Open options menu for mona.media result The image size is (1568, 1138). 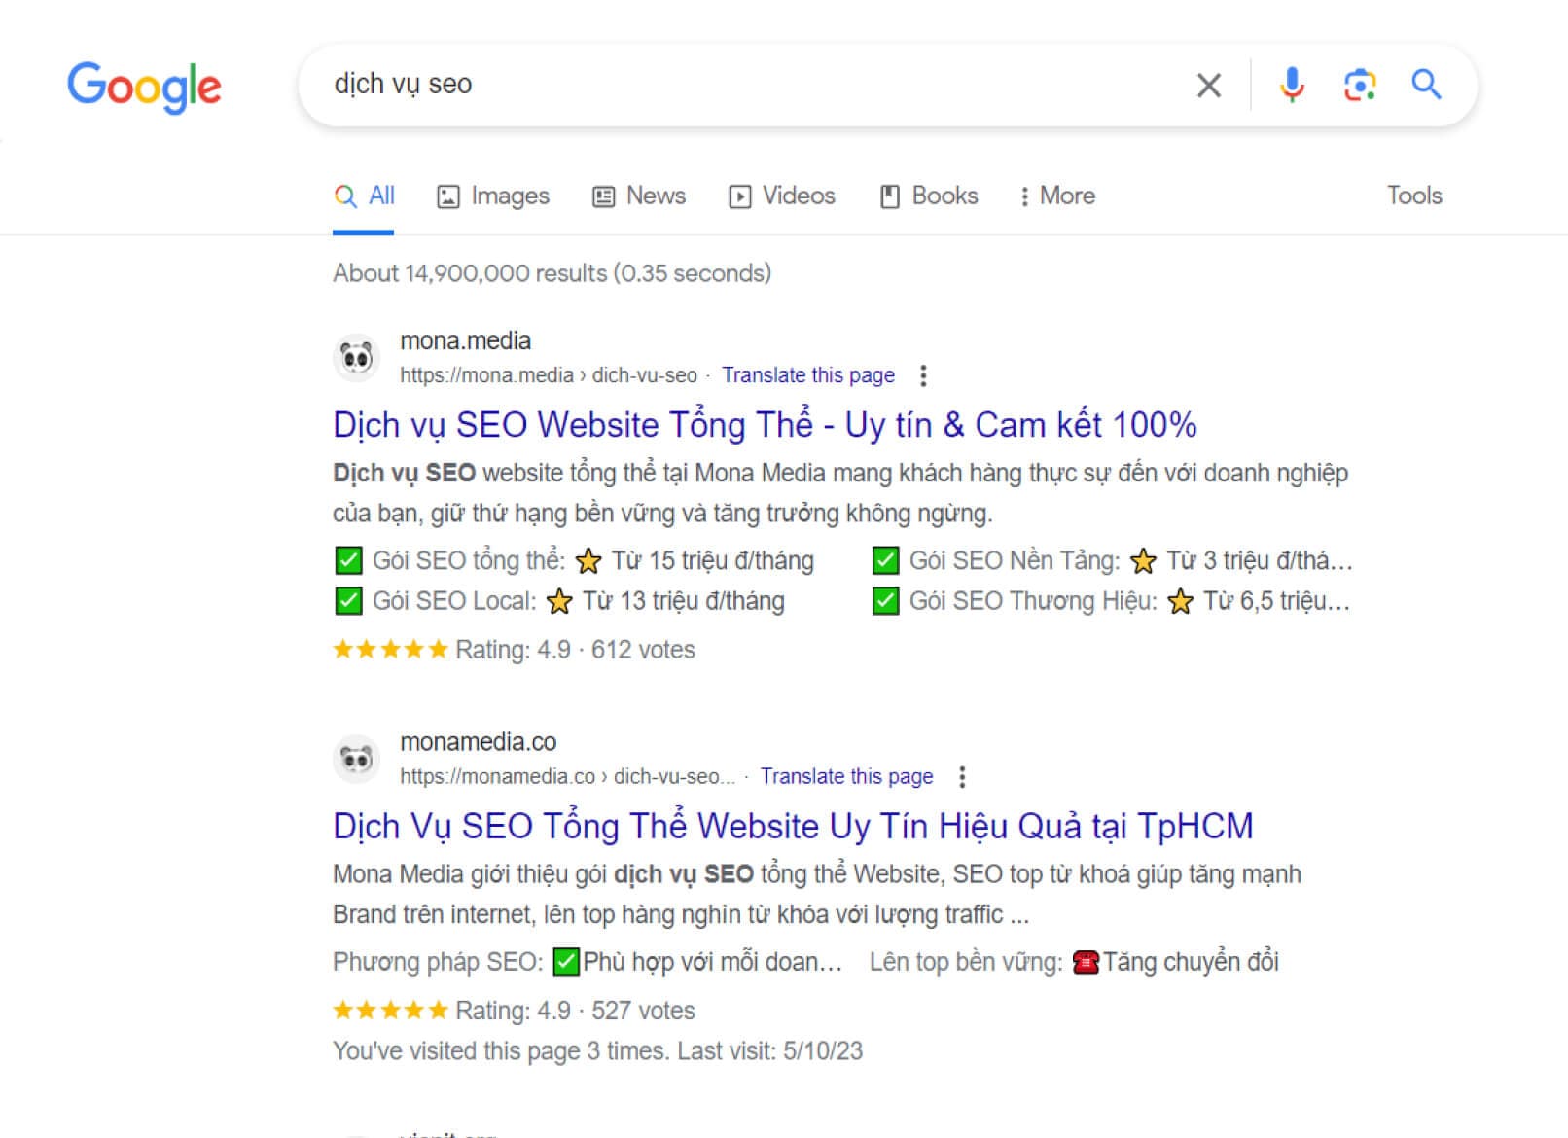pyautogui.click(x=923, y=375)
